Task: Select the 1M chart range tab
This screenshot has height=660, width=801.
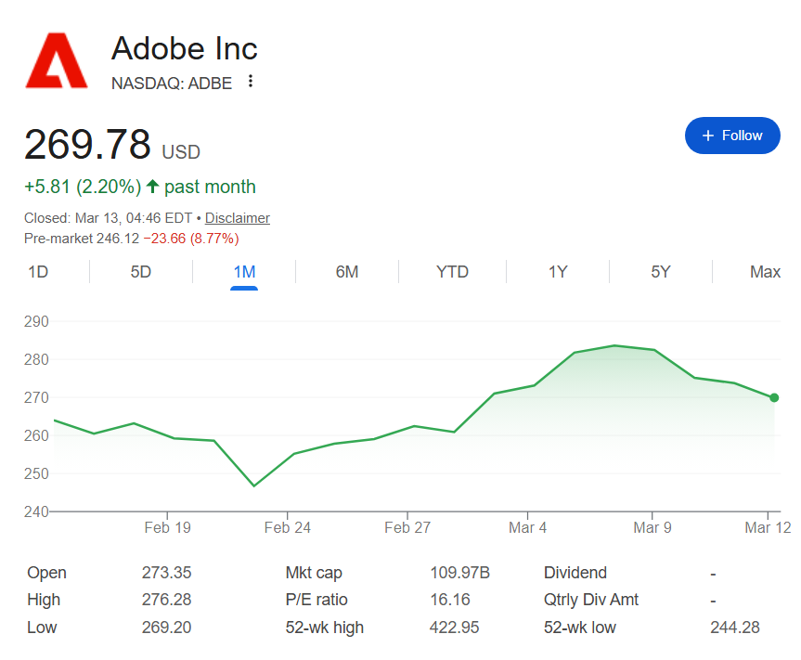Action: click(x=244, y=272)
